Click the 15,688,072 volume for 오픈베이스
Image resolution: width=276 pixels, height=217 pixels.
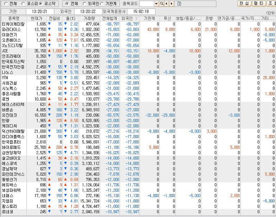pyautogui.click(x=90, y=40)
